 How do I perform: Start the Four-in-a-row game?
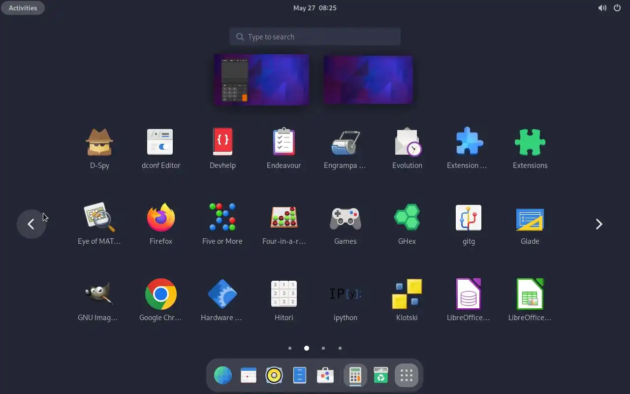[x=284, y=225]
